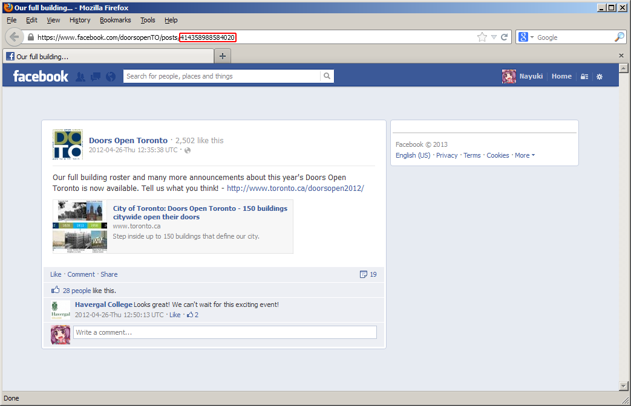Click your avatar beside comment box

pos(60,335)
